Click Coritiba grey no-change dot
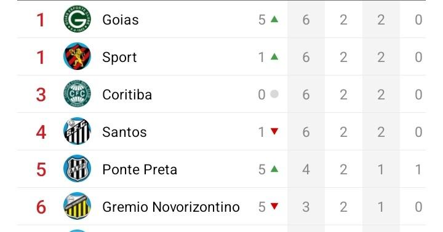 point(274,94)
